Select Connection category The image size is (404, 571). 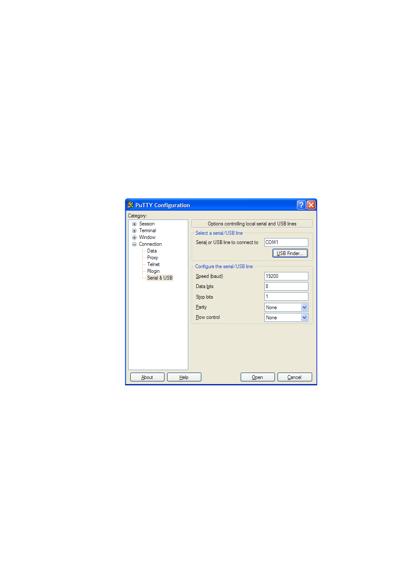point(150,244)
